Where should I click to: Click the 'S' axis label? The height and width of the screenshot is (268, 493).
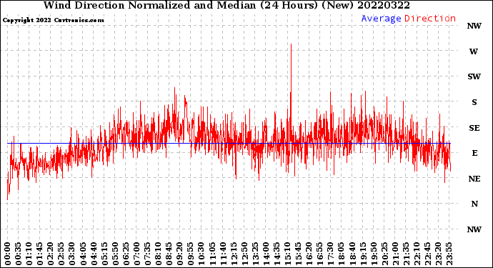click(x=474, y=102)
